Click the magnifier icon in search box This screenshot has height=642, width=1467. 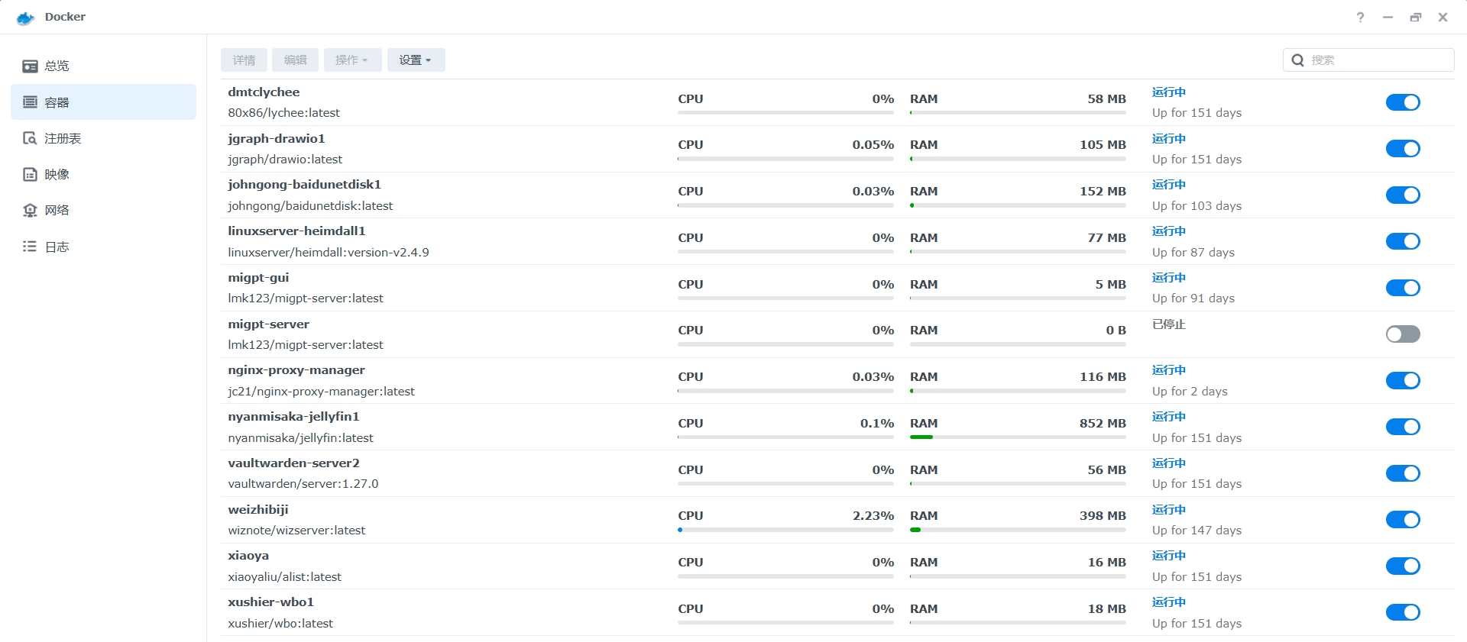tap(1297, 60)
